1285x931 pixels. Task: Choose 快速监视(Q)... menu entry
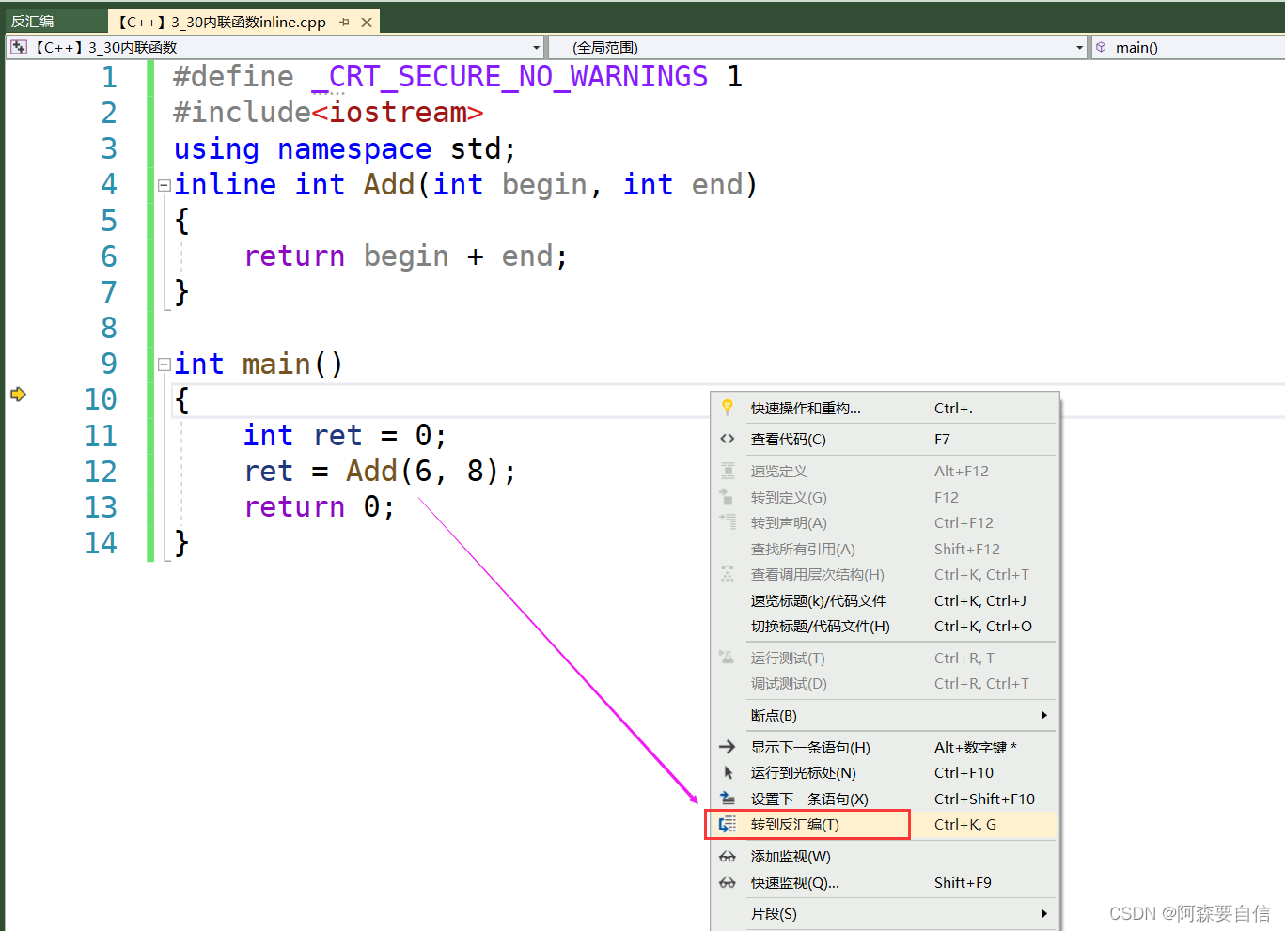coord(885,882)
